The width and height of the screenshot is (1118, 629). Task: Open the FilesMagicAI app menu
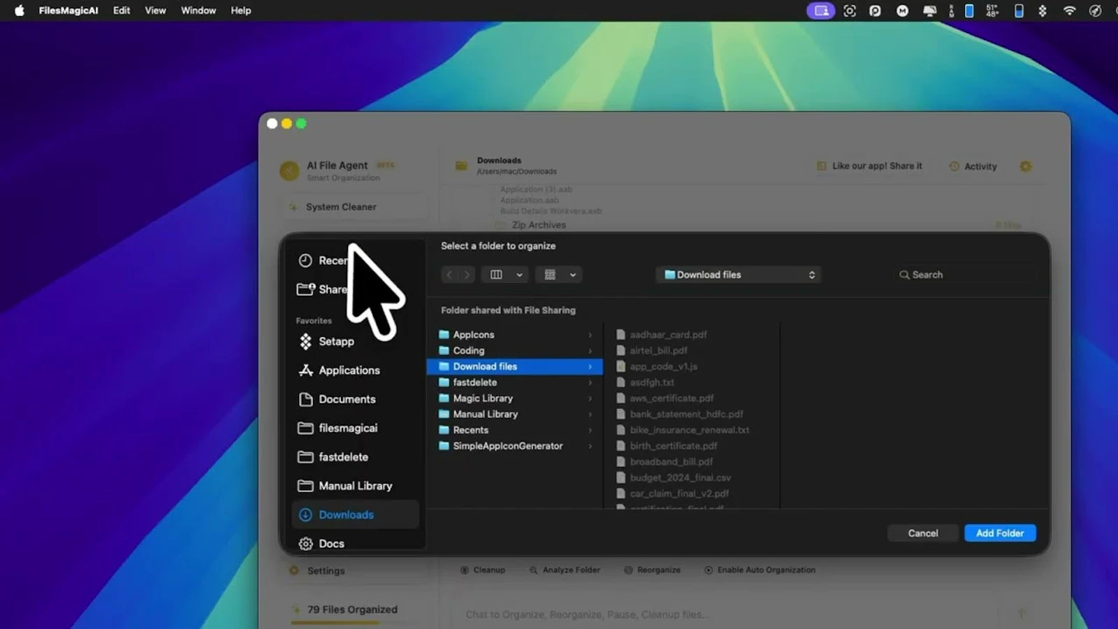(x=68, y=10)
